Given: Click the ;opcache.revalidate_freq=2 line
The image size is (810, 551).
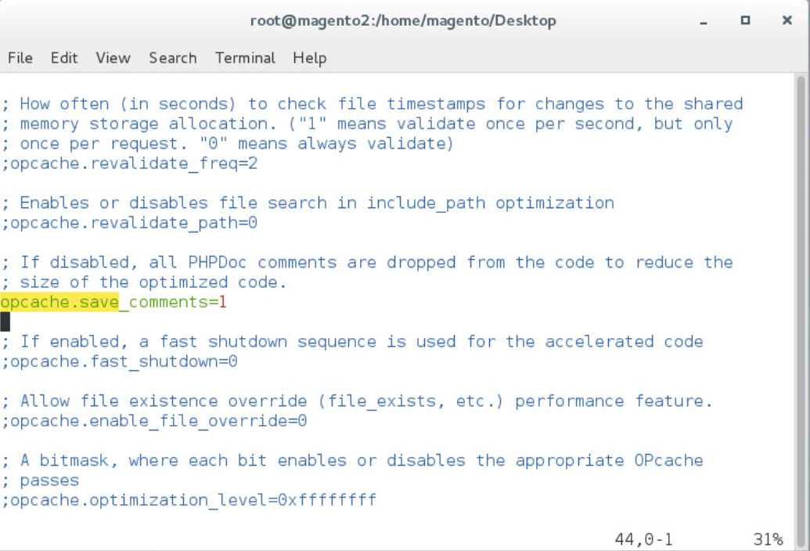Looking at the screenshot, I should pyautogui.click(x=130, y=164).
